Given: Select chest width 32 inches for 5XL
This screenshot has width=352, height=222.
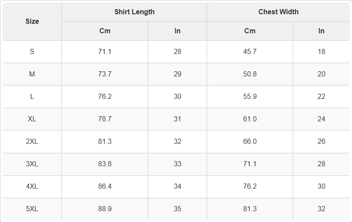Looking at the screenshot, I should 321,209.
